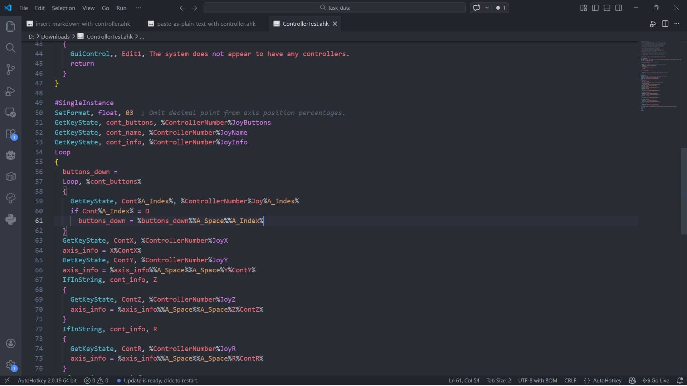Open Source Control view
This screenshot has height=386, width=687.
pyautogui.click(x=11, y=69)
